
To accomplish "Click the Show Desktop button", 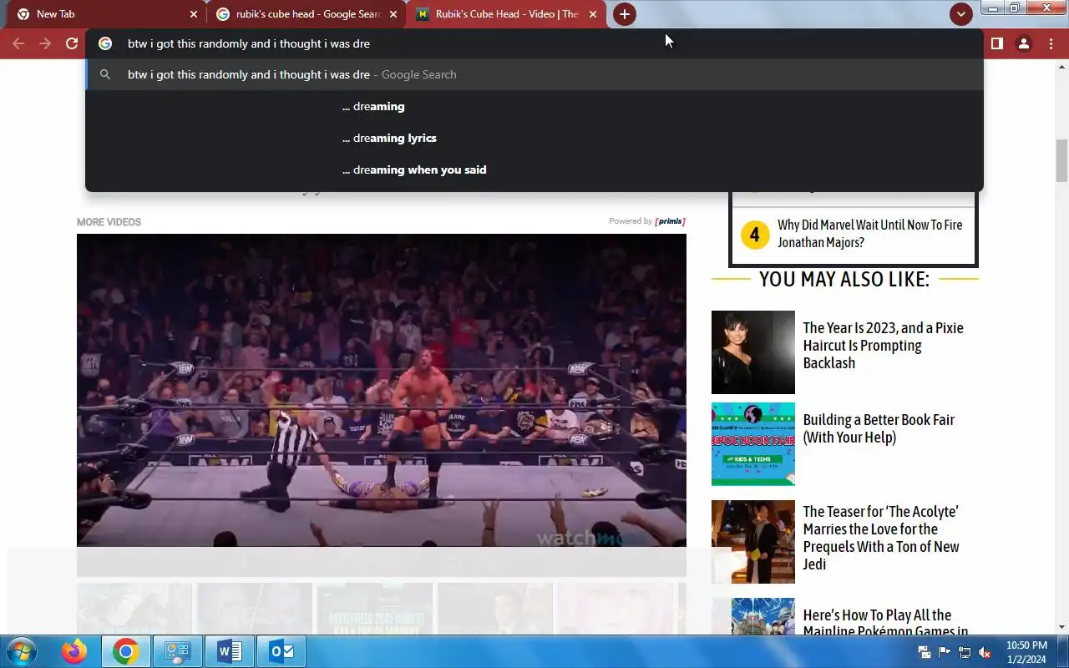I will [x=1062, y=652].
